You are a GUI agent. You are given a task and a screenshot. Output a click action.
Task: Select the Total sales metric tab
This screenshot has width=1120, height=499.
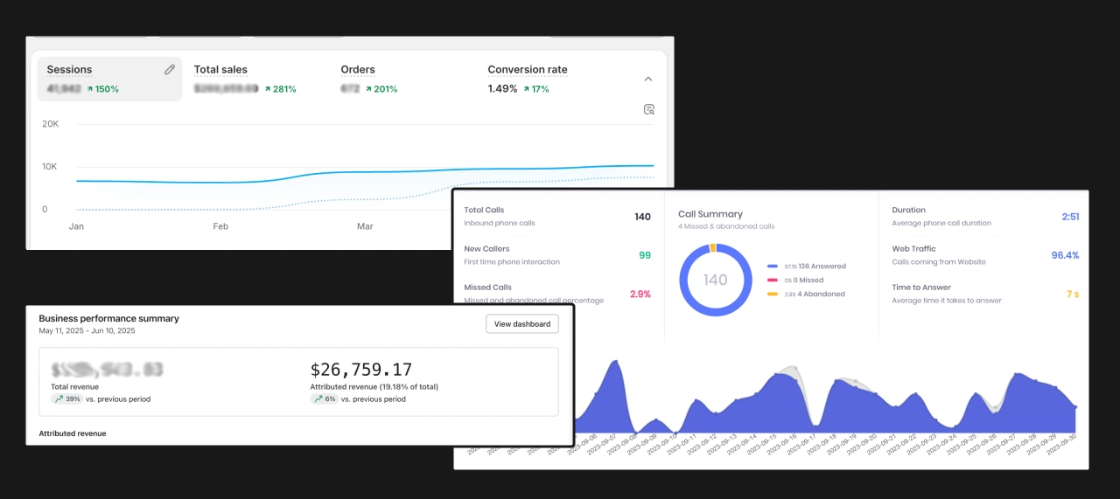(x=220, y=70)
